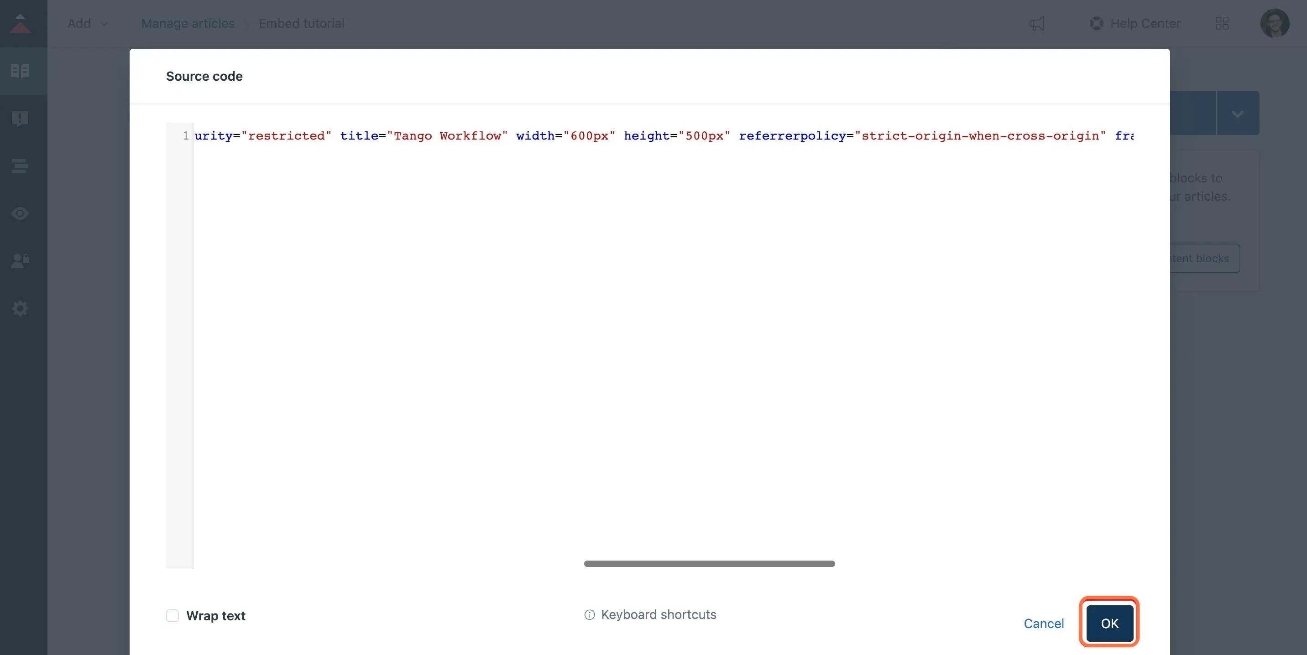Image resolution: width=1307 pixels, height=655 pixels.
Task: Expand the Add dropdown menu
Action: click(x=88, y=23)
